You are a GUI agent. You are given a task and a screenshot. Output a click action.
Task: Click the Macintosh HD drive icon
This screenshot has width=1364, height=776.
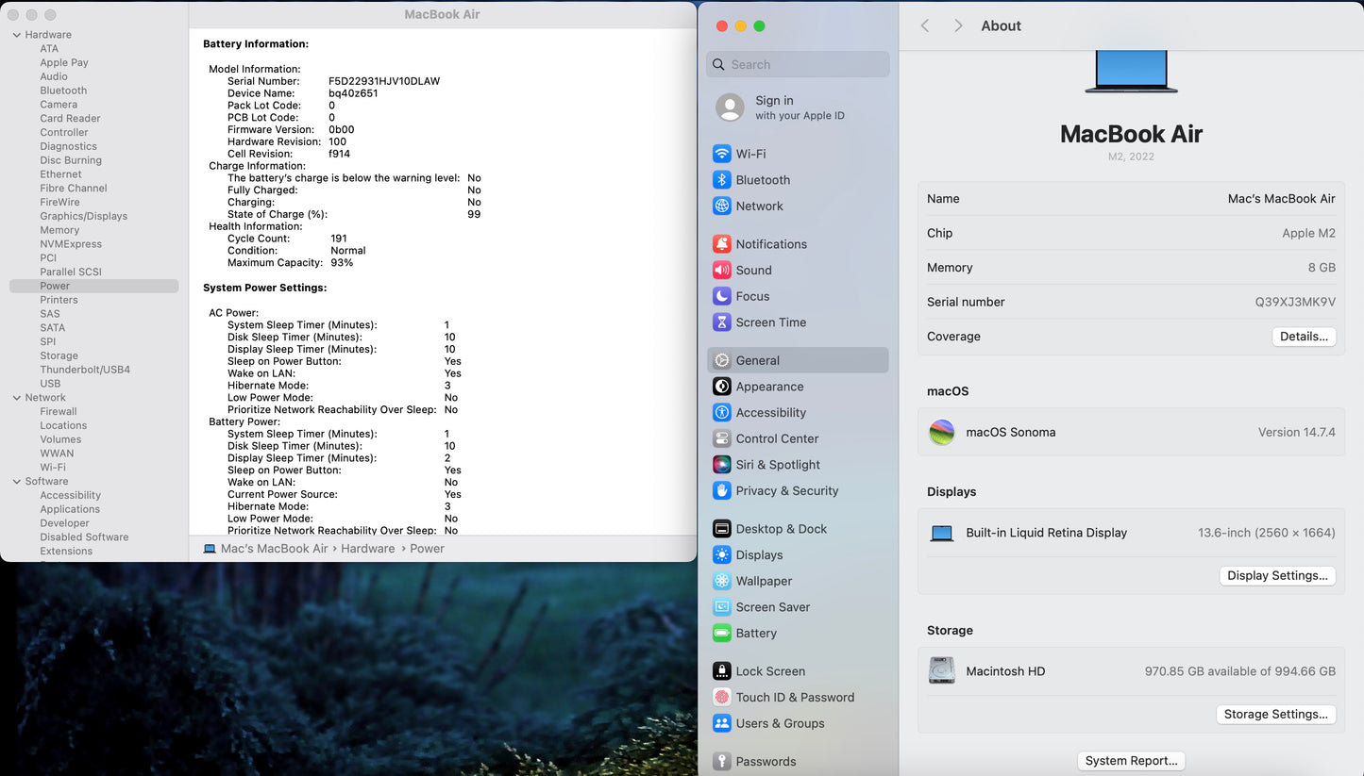pos(942,670)
